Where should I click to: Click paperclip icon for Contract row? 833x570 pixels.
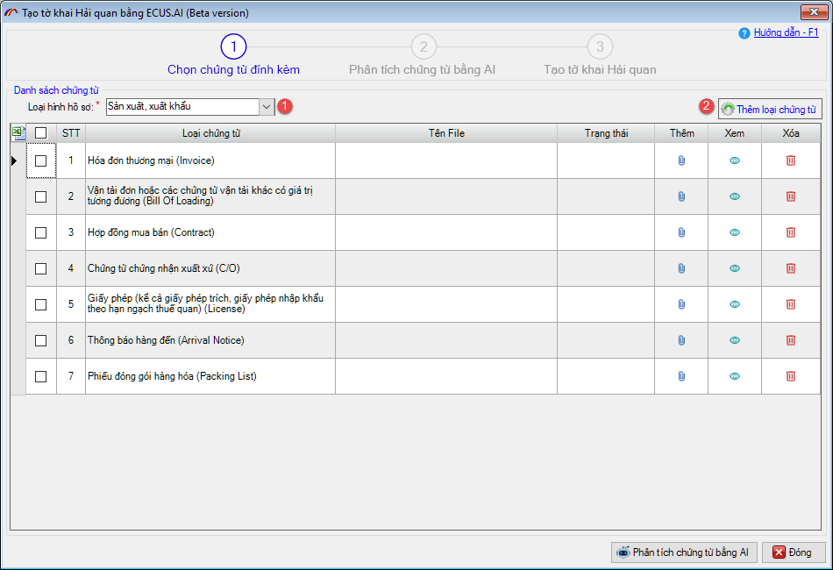(x=681, y=232)
